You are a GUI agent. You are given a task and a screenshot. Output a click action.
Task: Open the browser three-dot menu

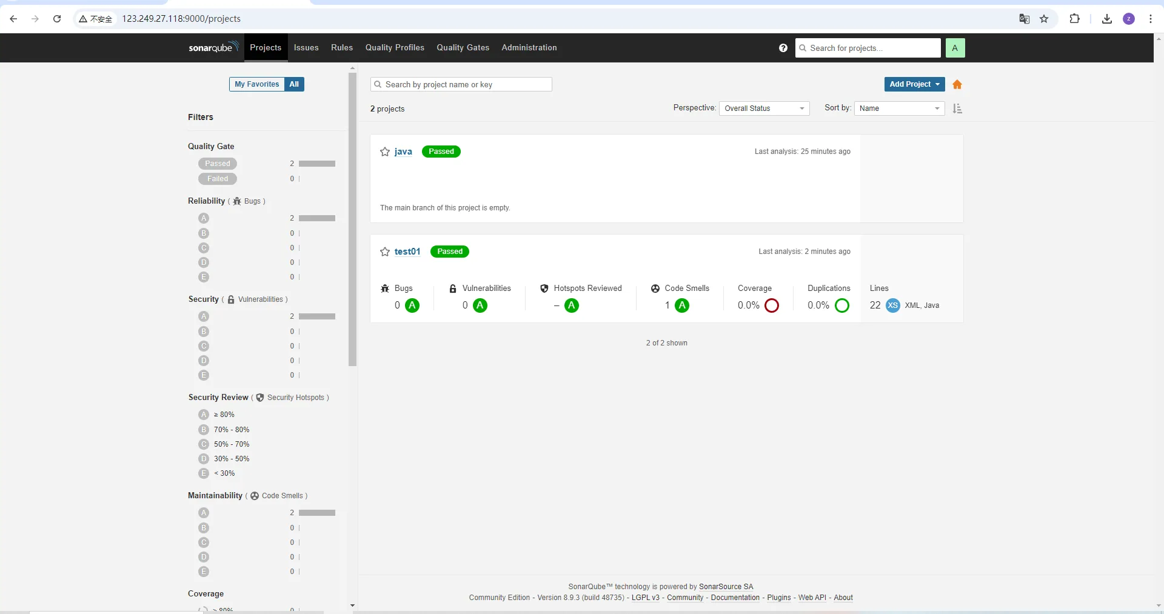pyautogui.click(x=1151, y=19)
